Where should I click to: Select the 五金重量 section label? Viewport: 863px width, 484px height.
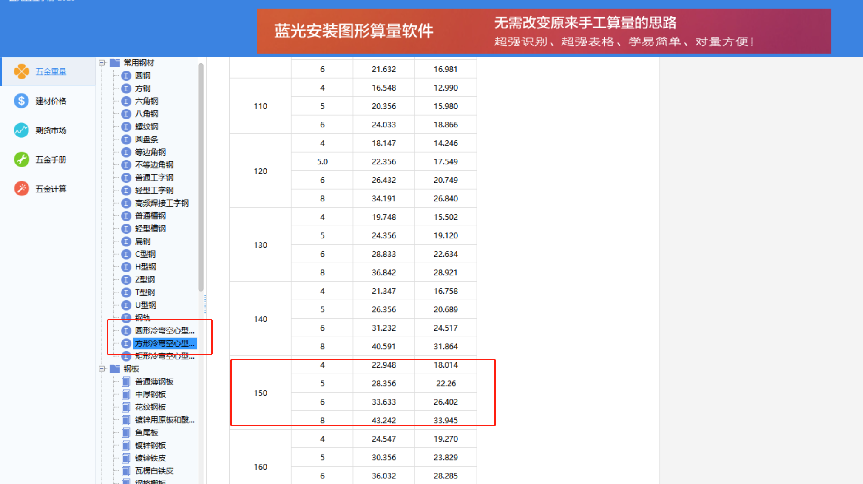point(51,72)
